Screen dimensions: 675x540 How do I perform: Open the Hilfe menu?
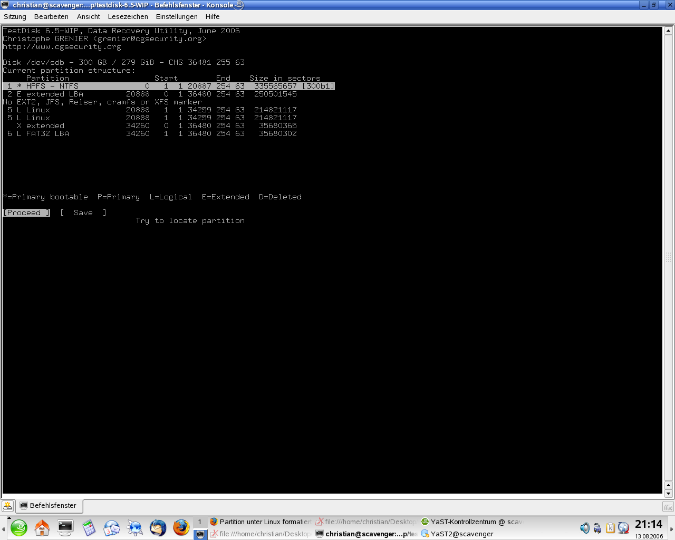tap(213, 17)
